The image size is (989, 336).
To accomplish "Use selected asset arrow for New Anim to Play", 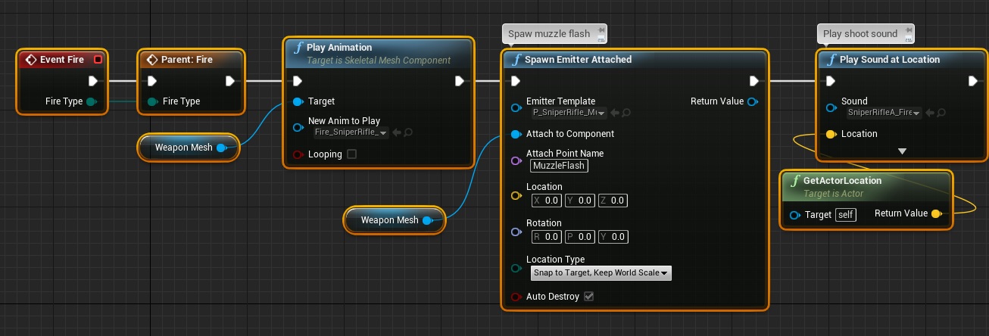I will 396,132.
